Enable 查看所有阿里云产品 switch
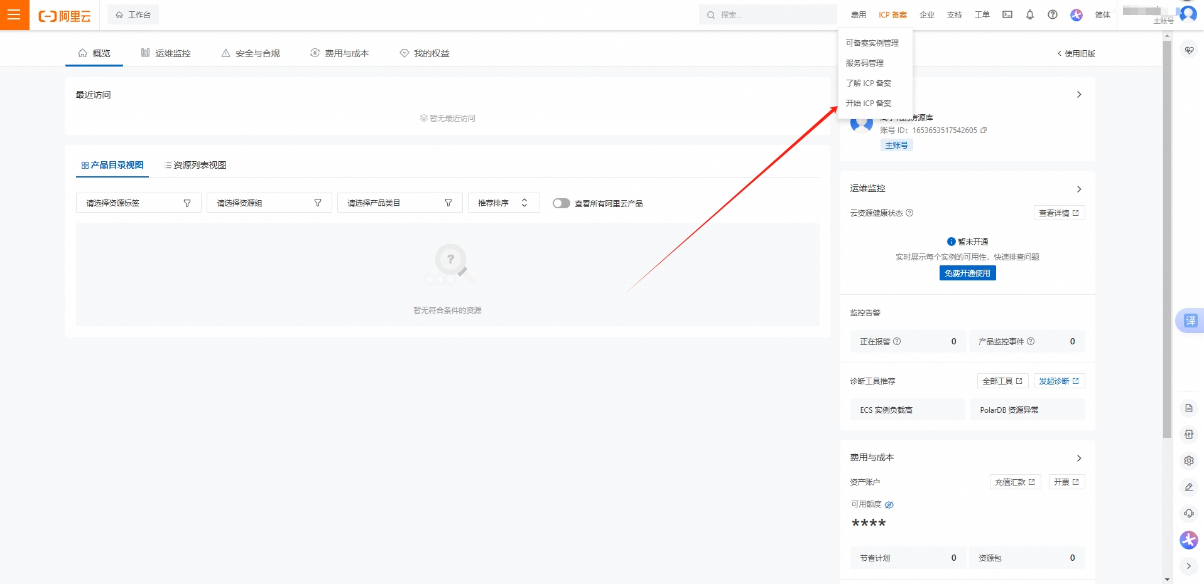The image size is (1204, 584). click(561, 203)
